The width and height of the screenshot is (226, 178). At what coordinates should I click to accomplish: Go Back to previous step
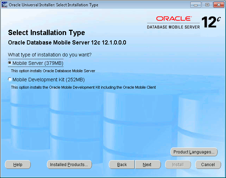click(122, 164)
